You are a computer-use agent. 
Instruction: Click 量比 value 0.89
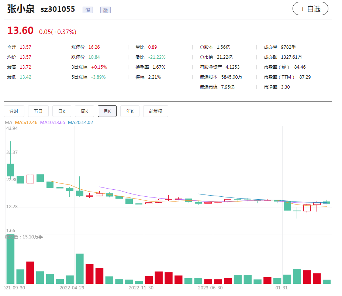[x=152, y=47]
